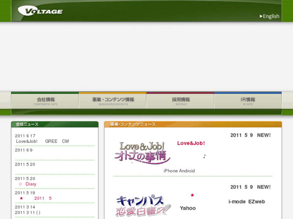Open the IR情報 IR Info tab
The height and width of the screenshot is (219, 293).
(248, 101)
